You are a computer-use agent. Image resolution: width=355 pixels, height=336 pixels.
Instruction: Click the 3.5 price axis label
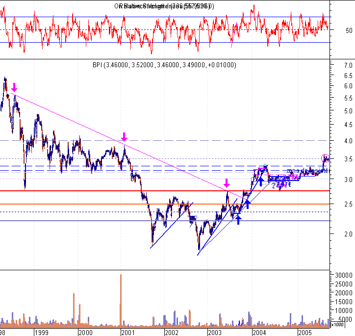pos(348,159)
